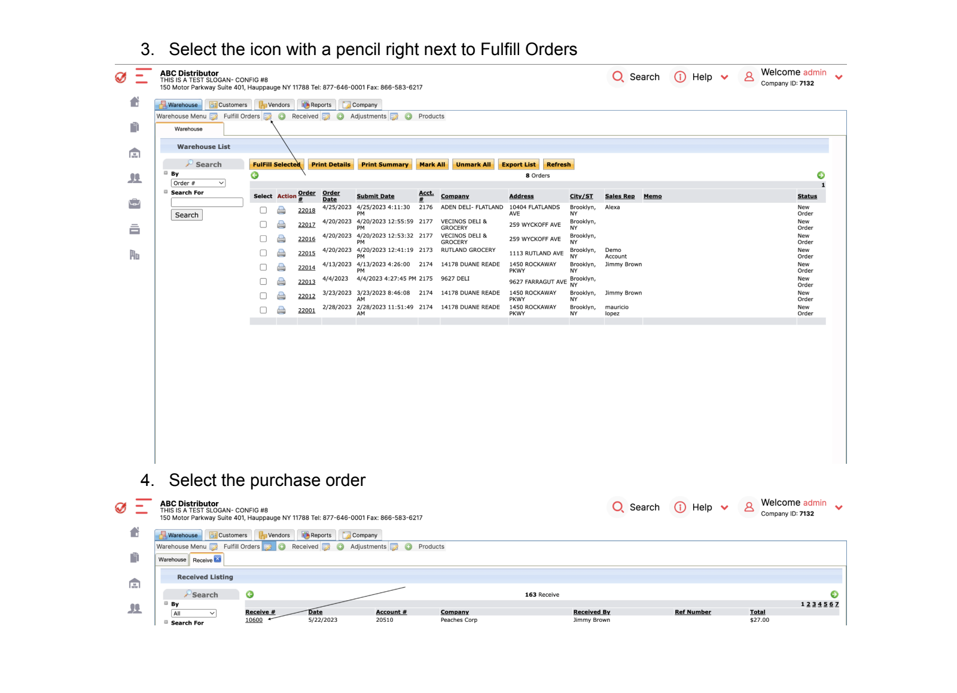Open Receive # 10600 link
This screenshot has height=693, width=957.
point(254,620)
